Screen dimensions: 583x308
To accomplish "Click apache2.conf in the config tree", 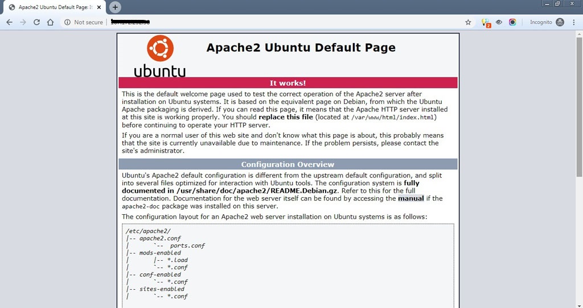I will pyautogui.click(x=160, y=238).
